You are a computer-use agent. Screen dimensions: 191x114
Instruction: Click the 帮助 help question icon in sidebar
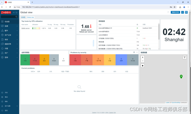point(2,102)
